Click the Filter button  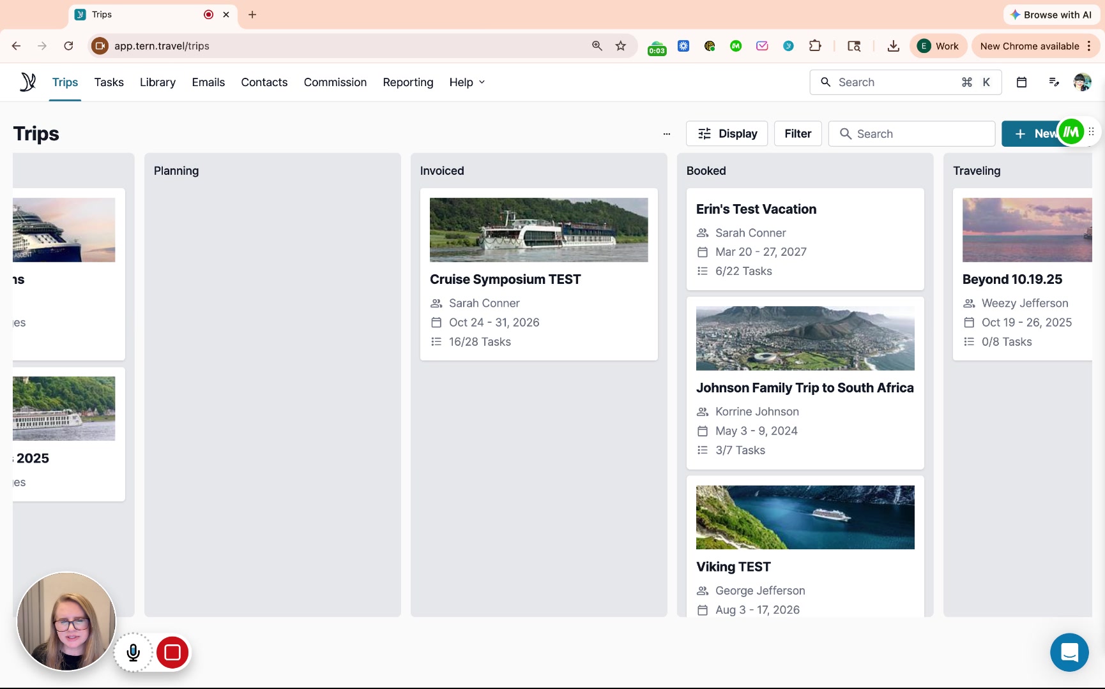[x=798, y=134]
